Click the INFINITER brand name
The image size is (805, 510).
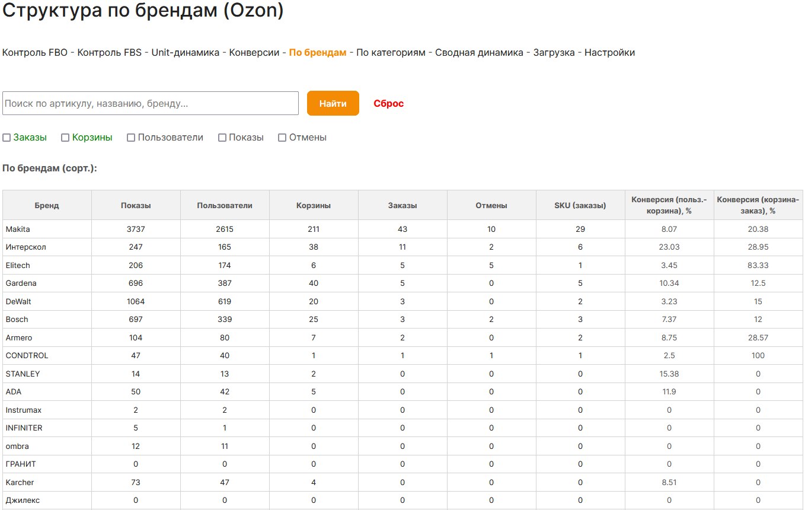tap(24, 428)
